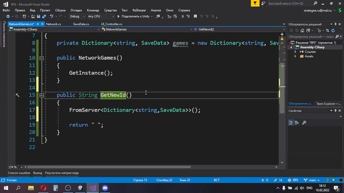This screenshot has width=344, height=193.
Task: Collapse the Assembly-CSharp project node
Action: pos(291,47)
